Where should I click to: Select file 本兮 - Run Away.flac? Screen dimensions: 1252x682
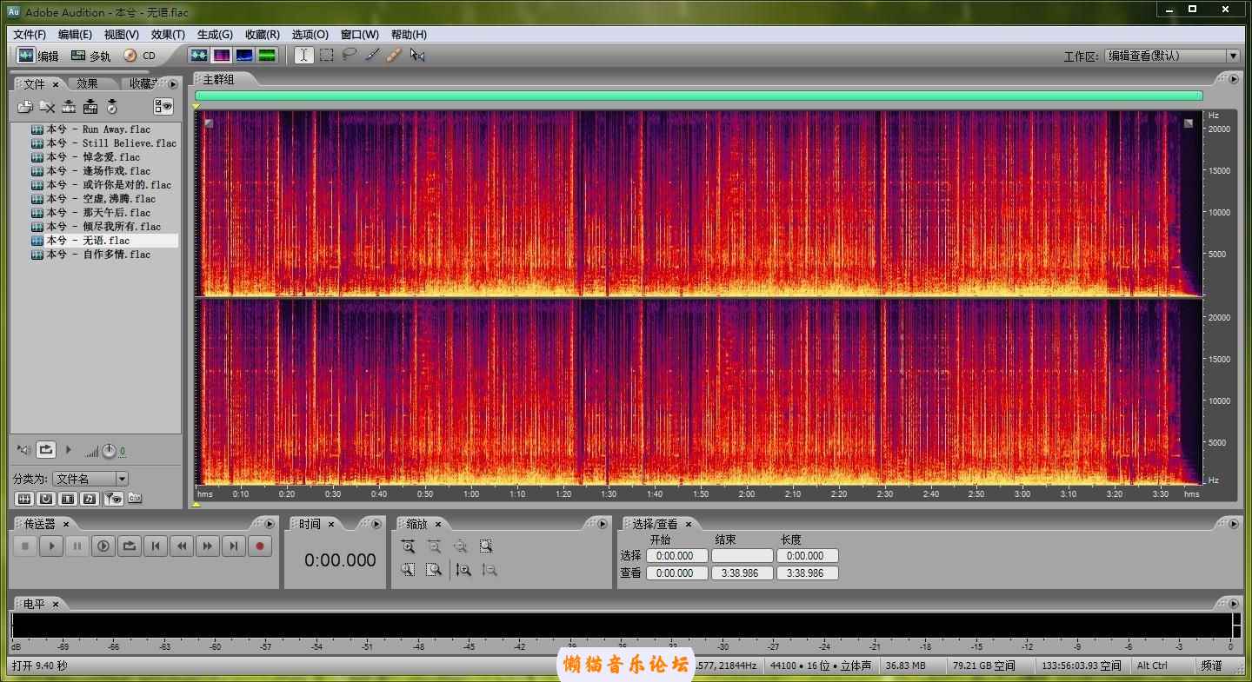coord(98,129)
